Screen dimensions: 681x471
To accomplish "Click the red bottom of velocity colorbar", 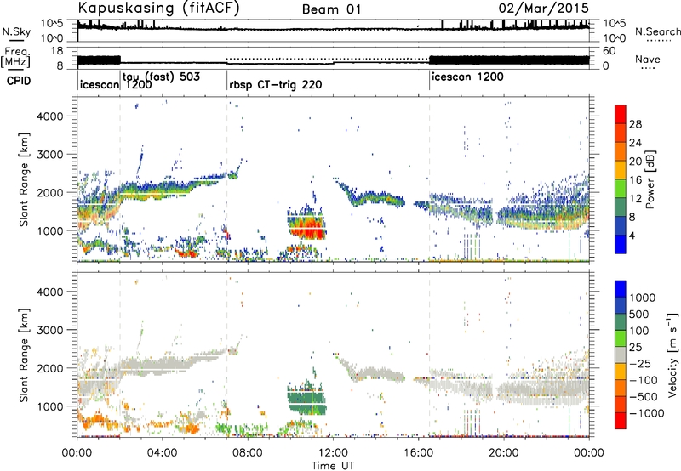I will click(x=621, y=421).
